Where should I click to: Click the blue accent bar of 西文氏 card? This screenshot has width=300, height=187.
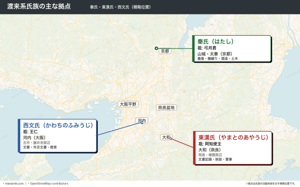click(19, 136)
